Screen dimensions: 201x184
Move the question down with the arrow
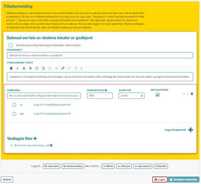188,94
